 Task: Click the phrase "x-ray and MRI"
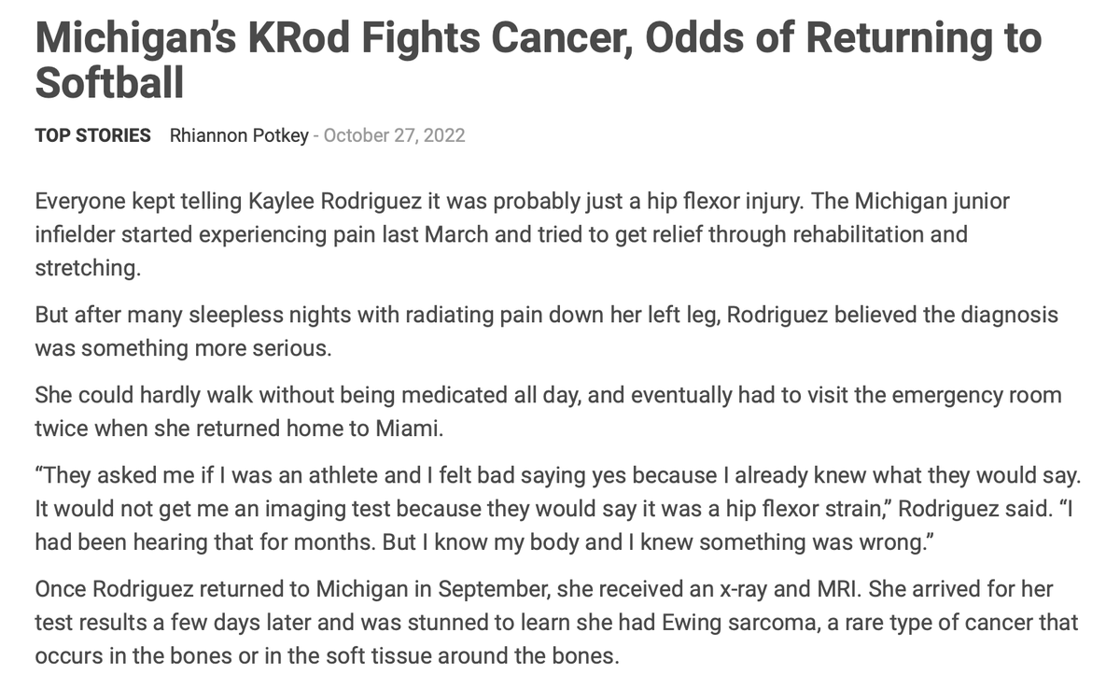tap(803, 589)
